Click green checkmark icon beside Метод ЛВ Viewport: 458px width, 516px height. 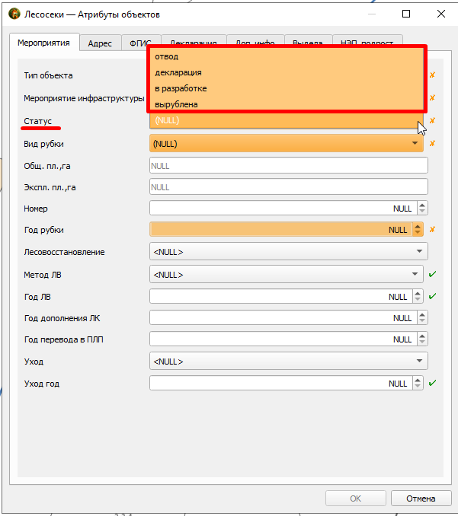432,274
